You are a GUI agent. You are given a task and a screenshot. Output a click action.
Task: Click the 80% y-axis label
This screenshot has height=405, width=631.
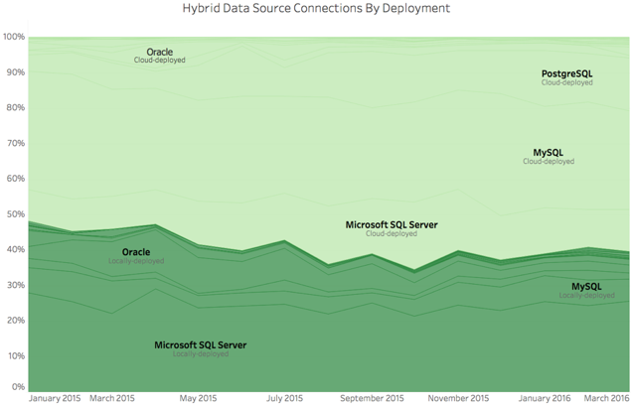pyautogui.click(x=16, y=108)
